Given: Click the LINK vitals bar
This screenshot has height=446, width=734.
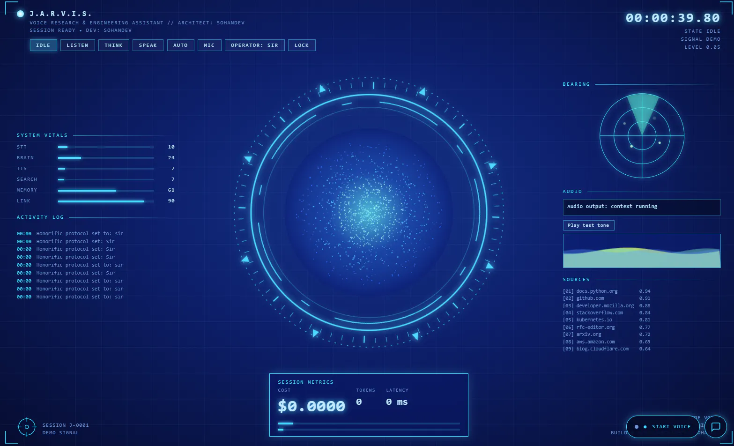Looking at the screenshot, I should click(x=106, y=201).
